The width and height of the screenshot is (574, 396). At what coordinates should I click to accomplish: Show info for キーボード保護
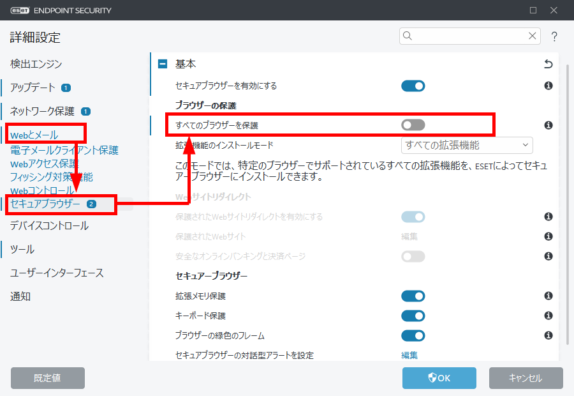[x=548, y=316]
